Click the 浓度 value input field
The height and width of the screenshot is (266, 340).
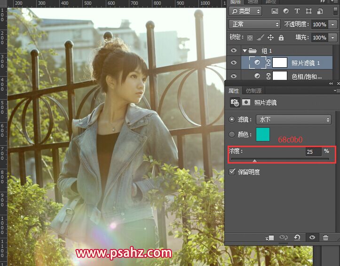(x=312, y=152)
